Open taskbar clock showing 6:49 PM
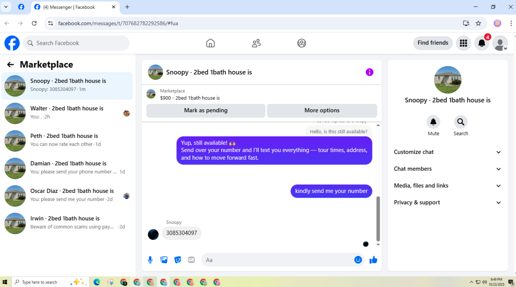516x287 pixels. (496, 282)
